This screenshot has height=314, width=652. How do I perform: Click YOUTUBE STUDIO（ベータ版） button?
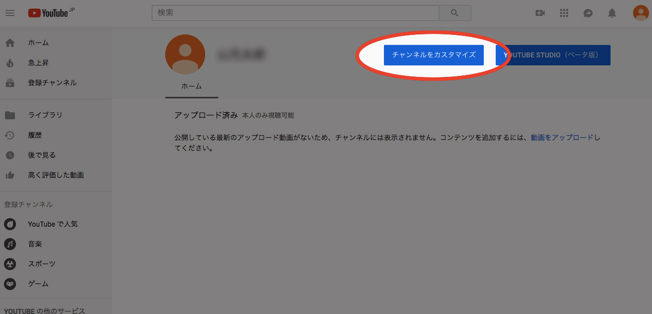(x=553, y=55)
